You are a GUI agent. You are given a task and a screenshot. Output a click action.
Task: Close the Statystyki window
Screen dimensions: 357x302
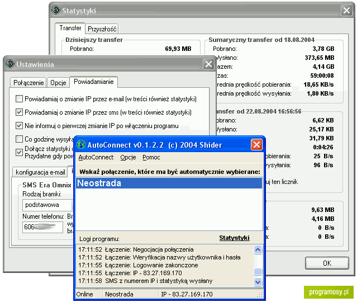click(346, 10)
